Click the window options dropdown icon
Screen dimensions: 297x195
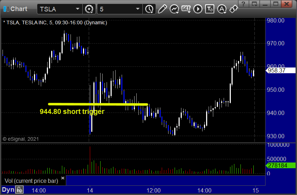point(254,4)
